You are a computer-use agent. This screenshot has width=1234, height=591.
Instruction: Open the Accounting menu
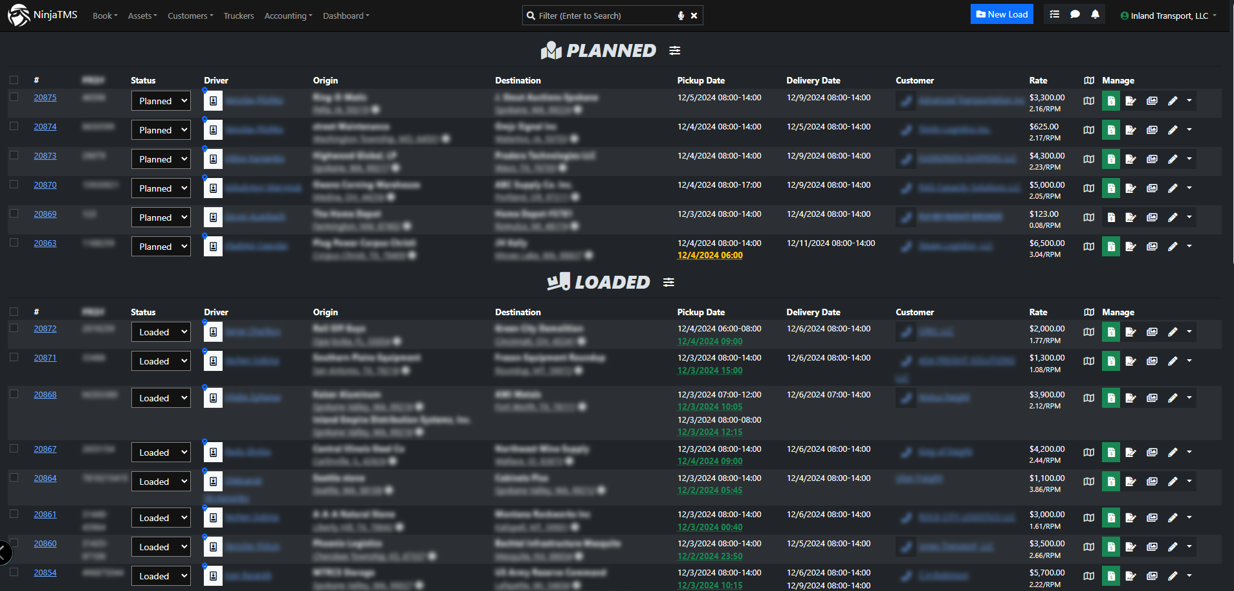[288, 16]
